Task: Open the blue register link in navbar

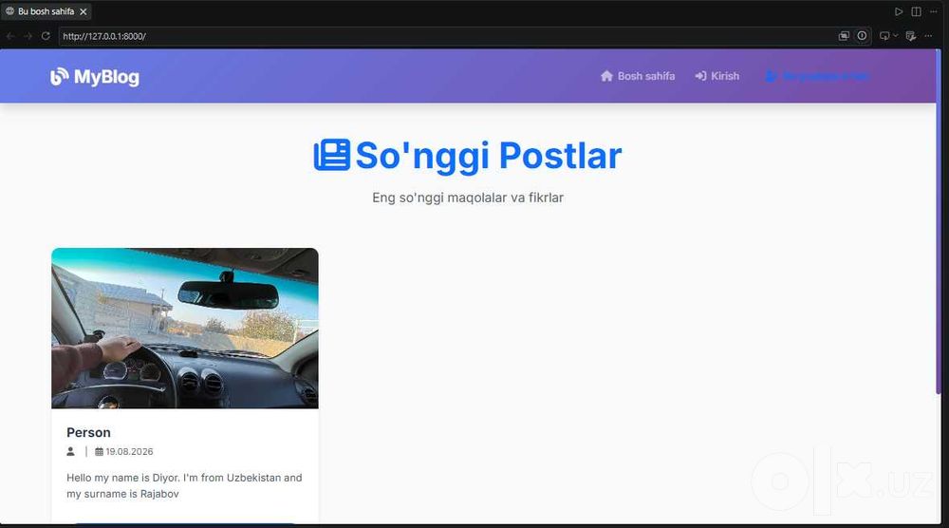Action: pos(817,76)
